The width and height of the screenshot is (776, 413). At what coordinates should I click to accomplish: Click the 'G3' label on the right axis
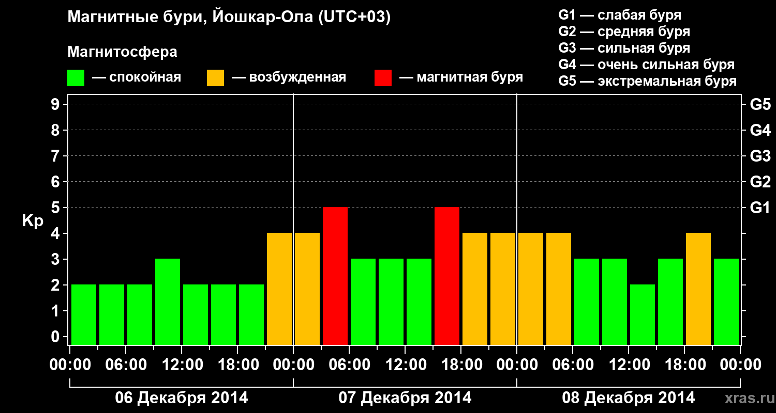(760, 156)
